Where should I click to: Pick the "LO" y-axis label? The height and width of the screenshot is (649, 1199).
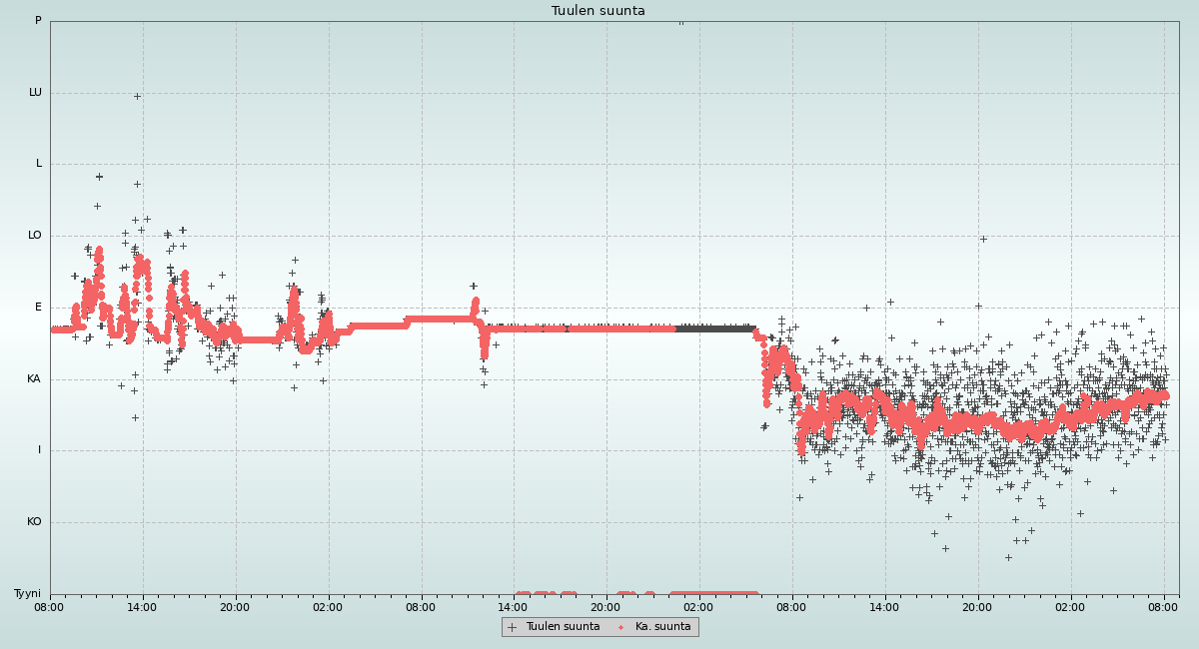(35, 236)
